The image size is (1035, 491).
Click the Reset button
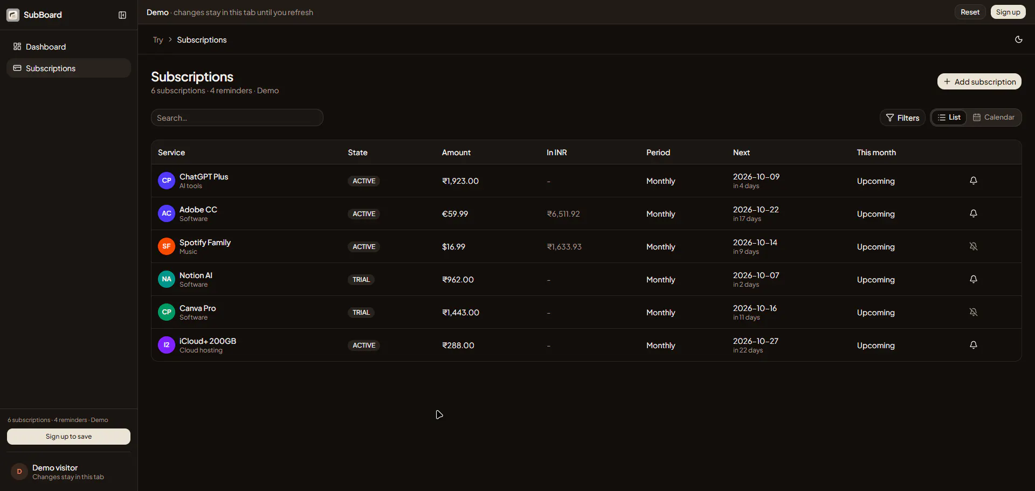970,12
